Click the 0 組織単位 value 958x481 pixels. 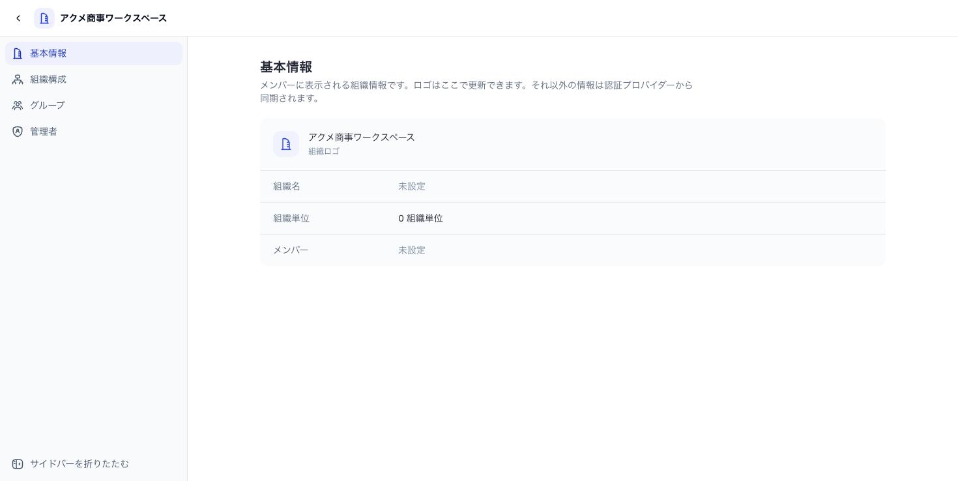coord(421,218)
